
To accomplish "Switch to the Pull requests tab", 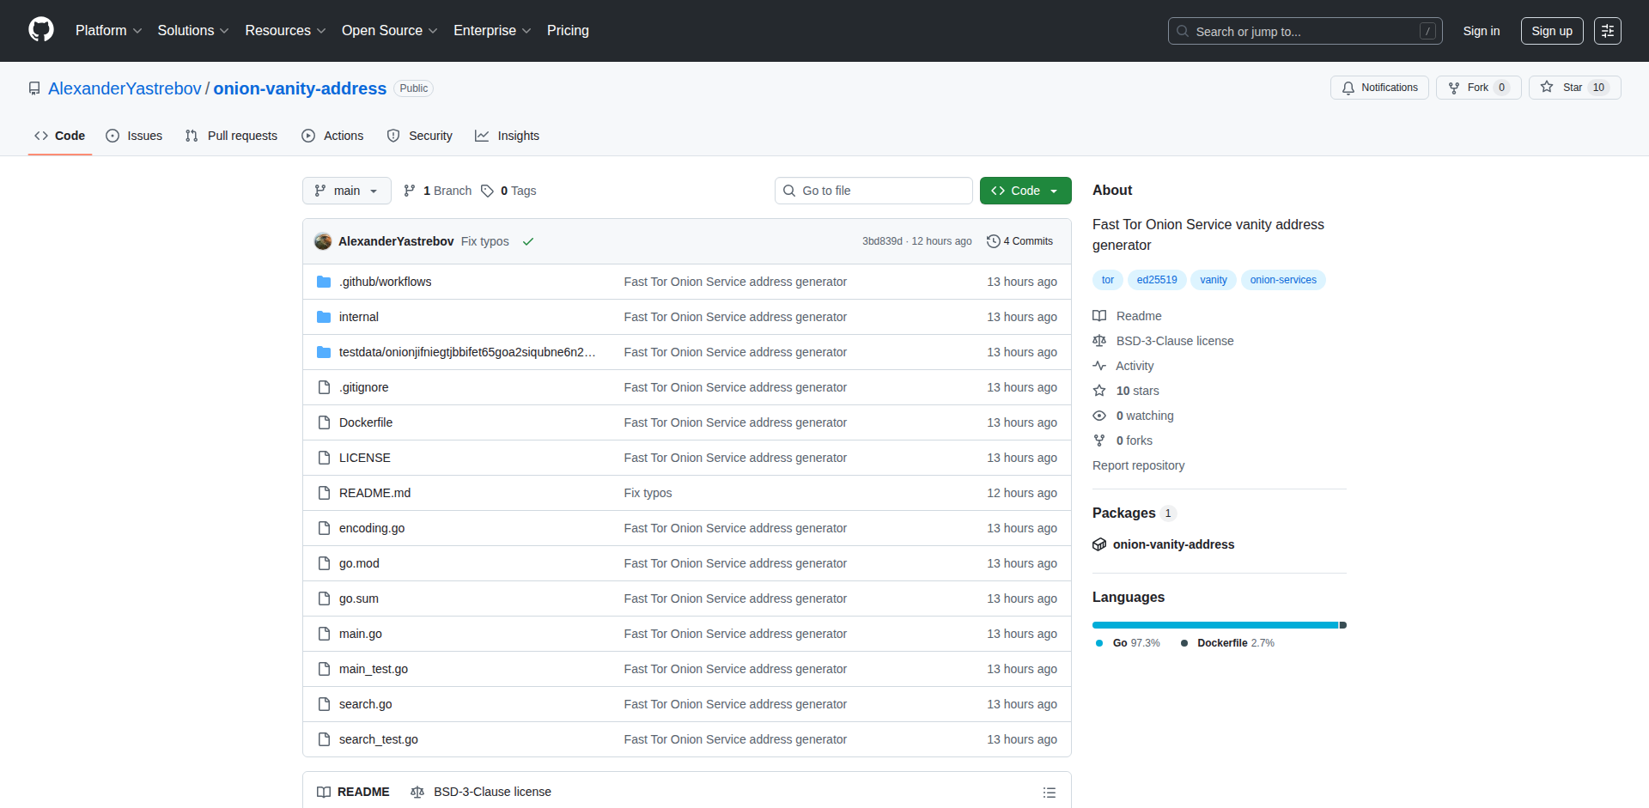I will click(232, 136).
